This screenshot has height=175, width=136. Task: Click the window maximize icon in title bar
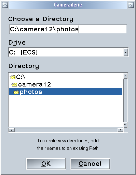tap(131, 5)
